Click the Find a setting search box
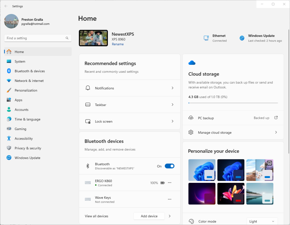This screenshot has width=290, height=225. coord(38,38)
